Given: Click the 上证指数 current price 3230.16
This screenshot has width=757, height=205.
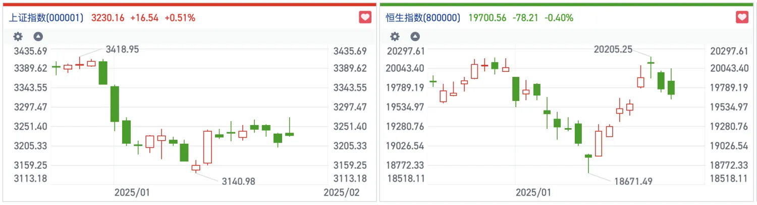Looking at the screenshot, I should point(107,18).
